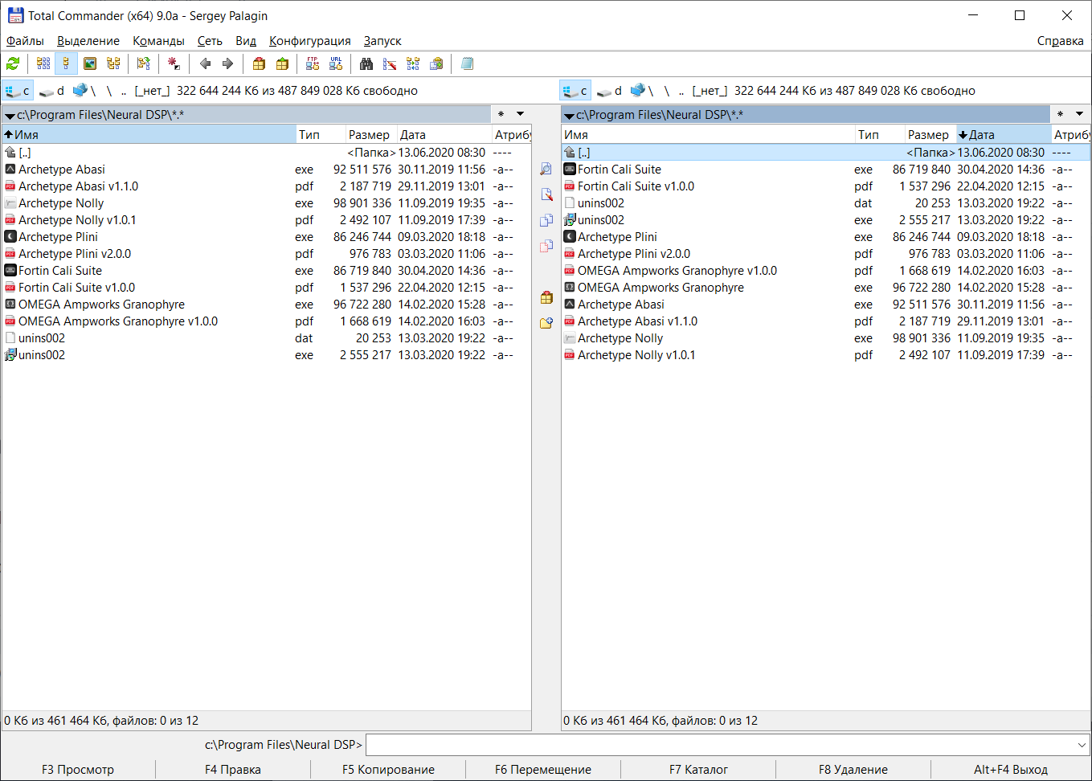This screenshot has width=1092, height=781.
Task: Open file search with binoculars icon
Action: (x=366, y=63)
